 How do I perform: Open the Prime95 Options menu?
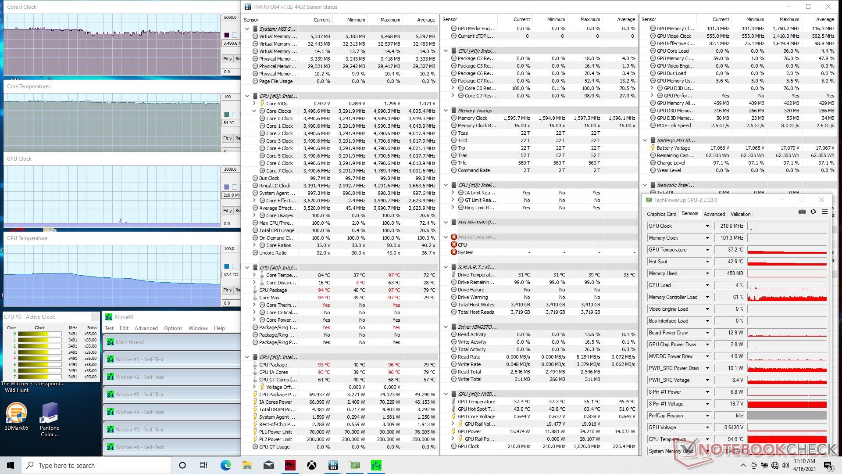tap(173, 328)
